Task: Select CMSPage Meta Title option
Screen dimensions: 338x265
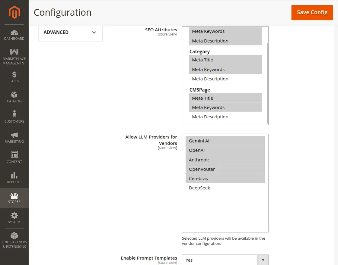Action: [225, 98]
